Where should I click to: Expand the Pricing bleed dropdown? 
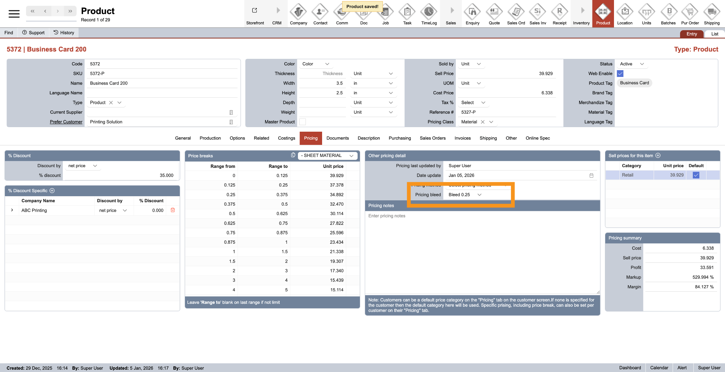click(480, 195)
